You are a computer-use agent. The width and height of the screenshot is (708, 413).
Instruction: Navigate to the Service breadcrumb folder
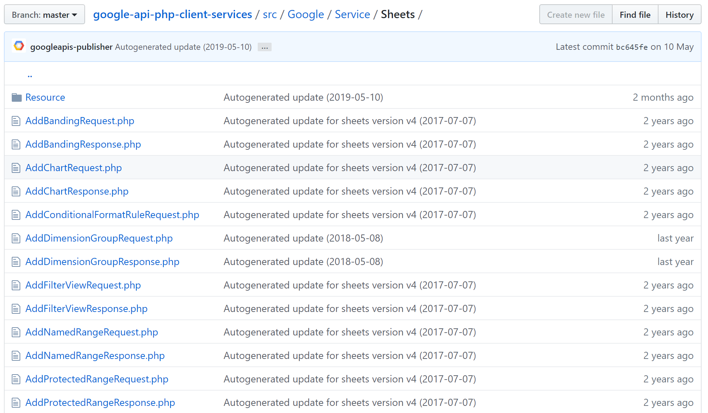[x=352, y=15]
